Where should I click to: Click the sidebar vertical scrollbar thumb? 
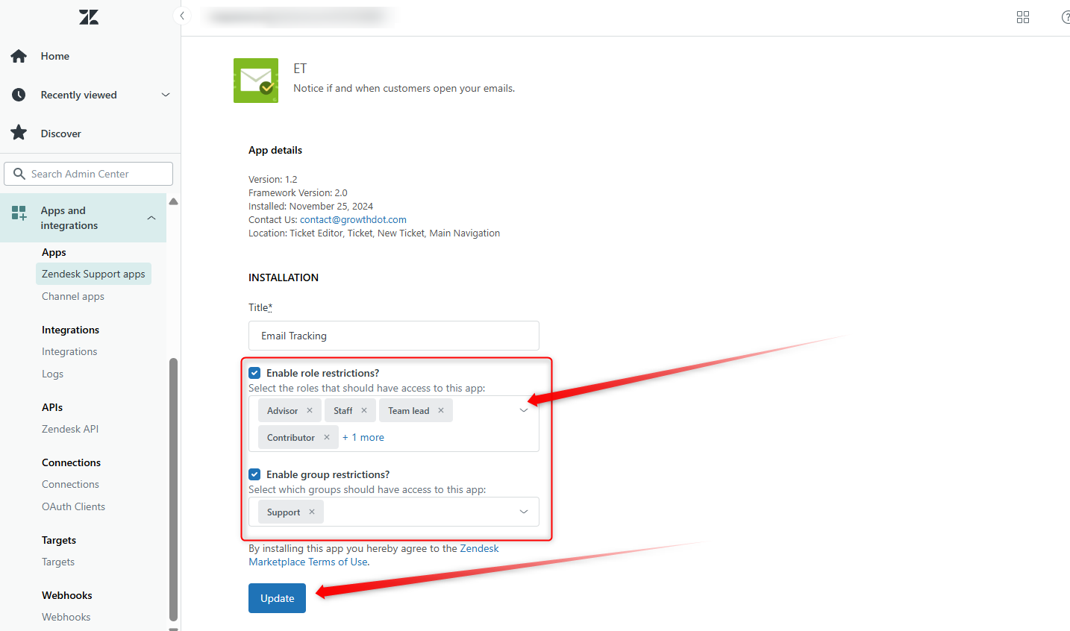(x=173, y=489)
